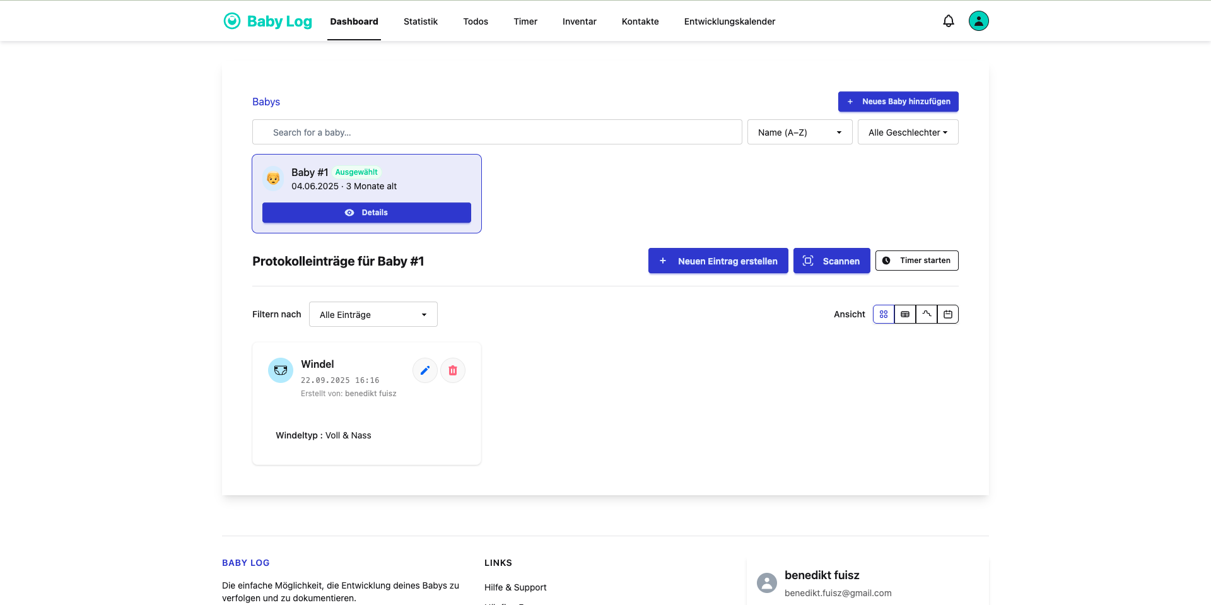
Task: Open the user profile avatar menu
Action: 978,21
